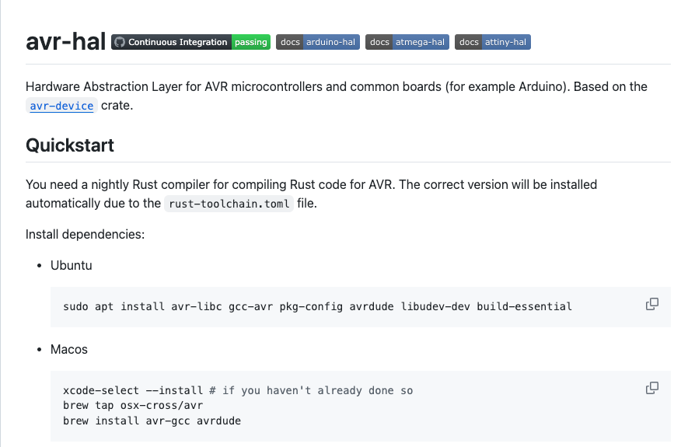This screenshot has height=447, width=695.
Task: Open the docs atmega-hal badge
Action: tap(407, 42)
